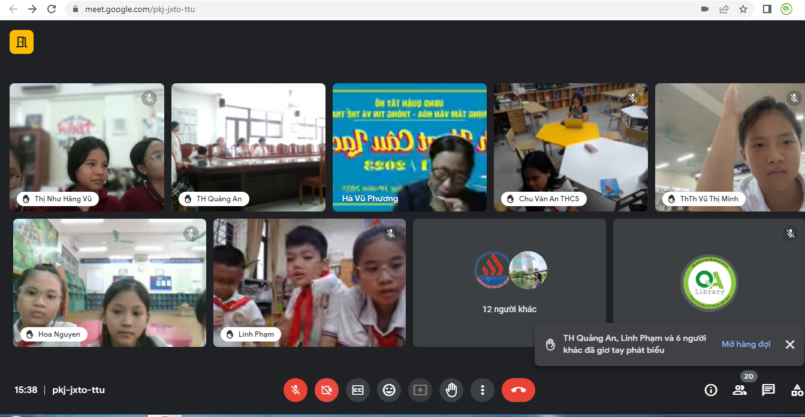The image size is (805, 417).
Task: Click the 'Mở hàng đợi' link
Action: point(746,345)
